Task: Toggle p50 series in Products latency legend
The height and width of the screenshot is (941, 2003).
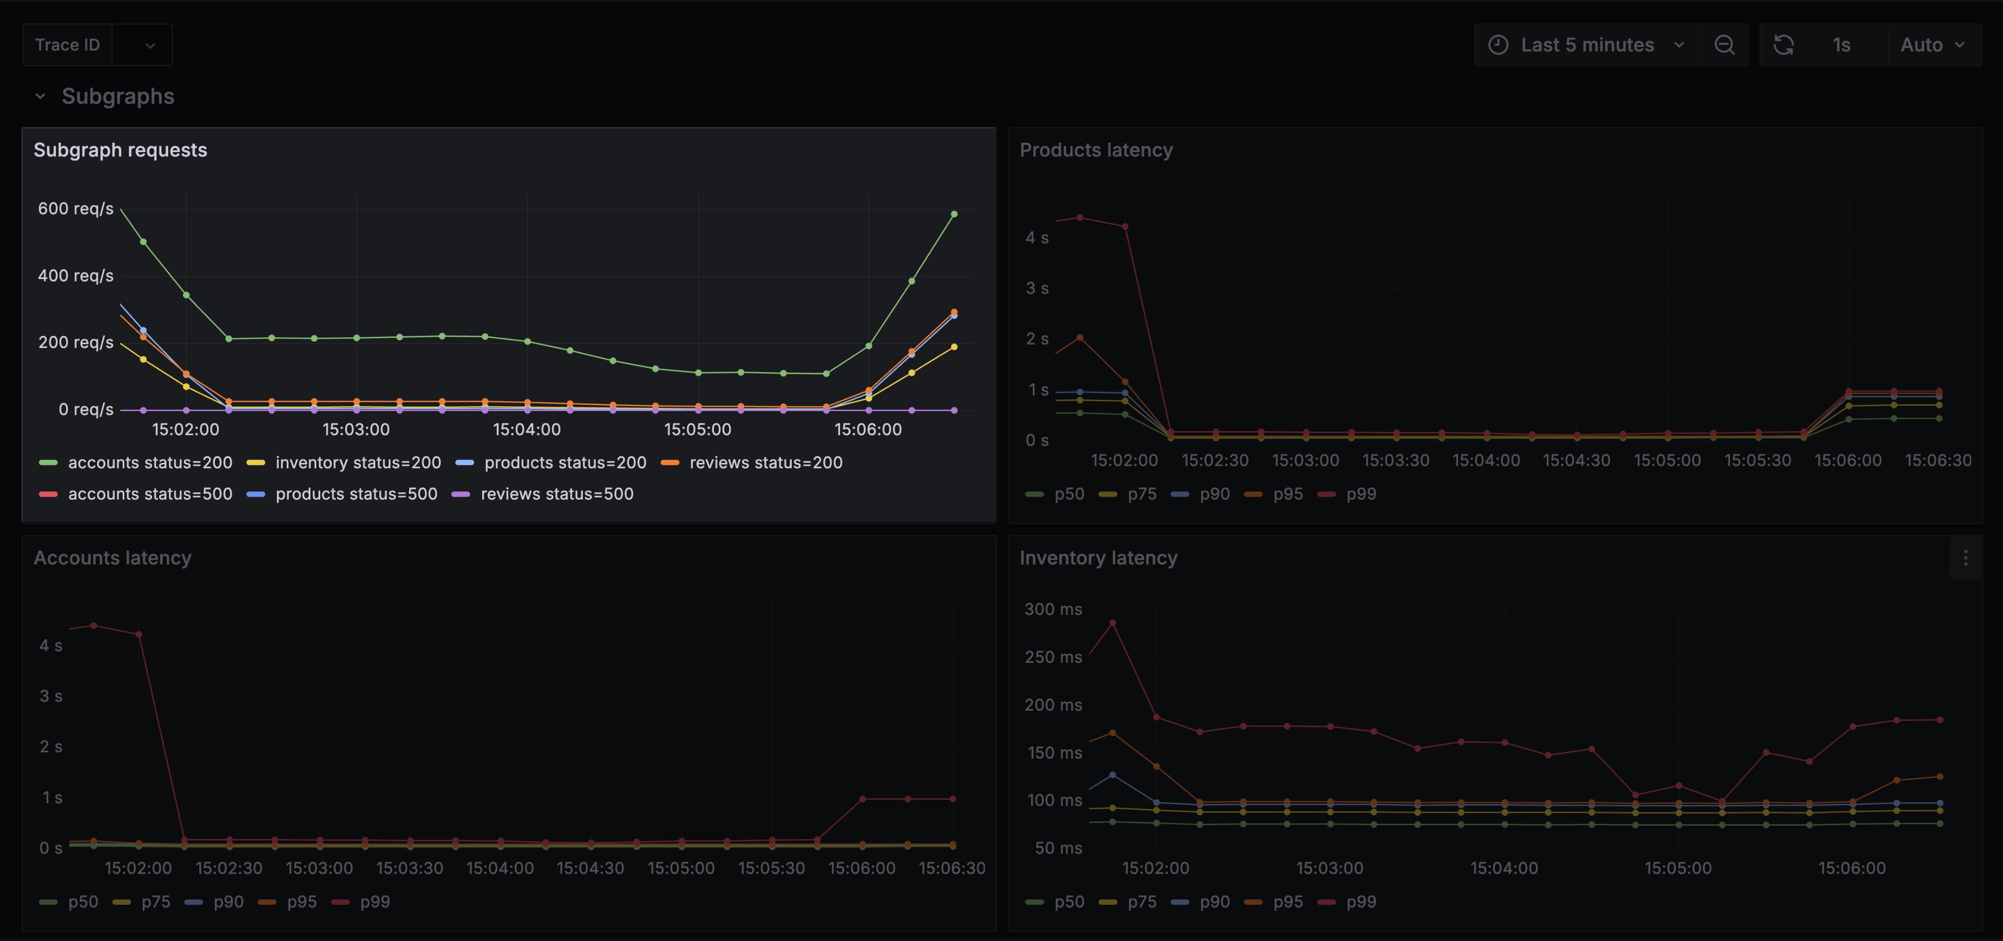Action: tap(1068, 494)
